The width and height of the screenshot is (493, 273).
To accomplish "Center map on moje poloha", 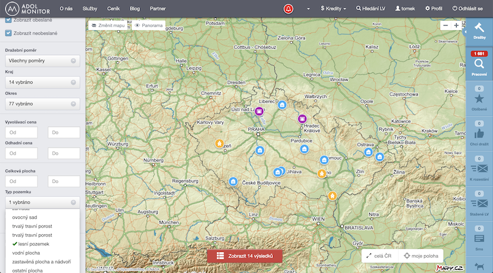I will point(421,256).
